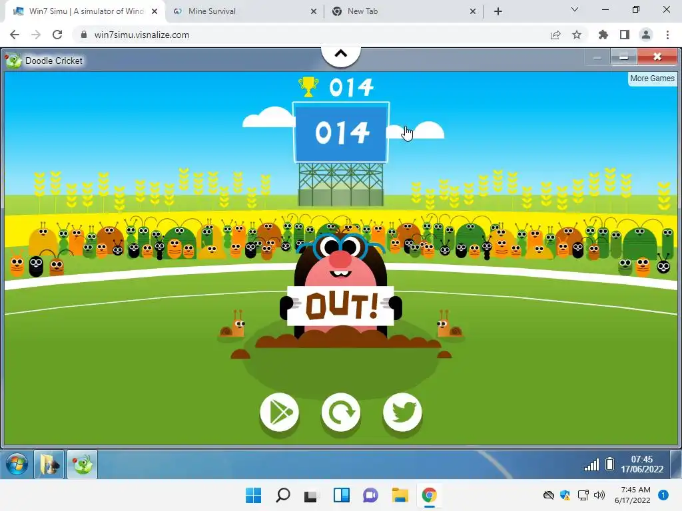Open File Explorer in Windows 11 taskbar

(x=400, y=495)
